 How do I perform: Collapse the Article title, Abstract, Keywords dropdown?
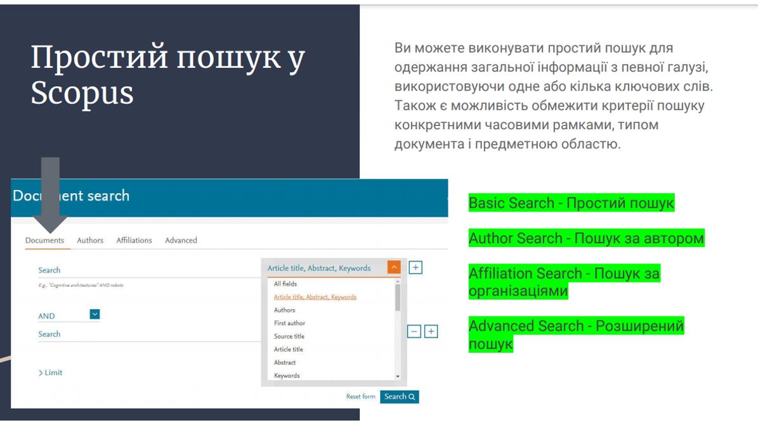click(x=394, y=267)
